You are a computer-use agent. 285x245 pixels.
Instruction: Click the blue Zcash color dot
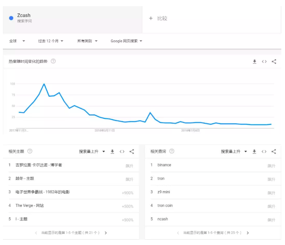(x=11, y=18)
